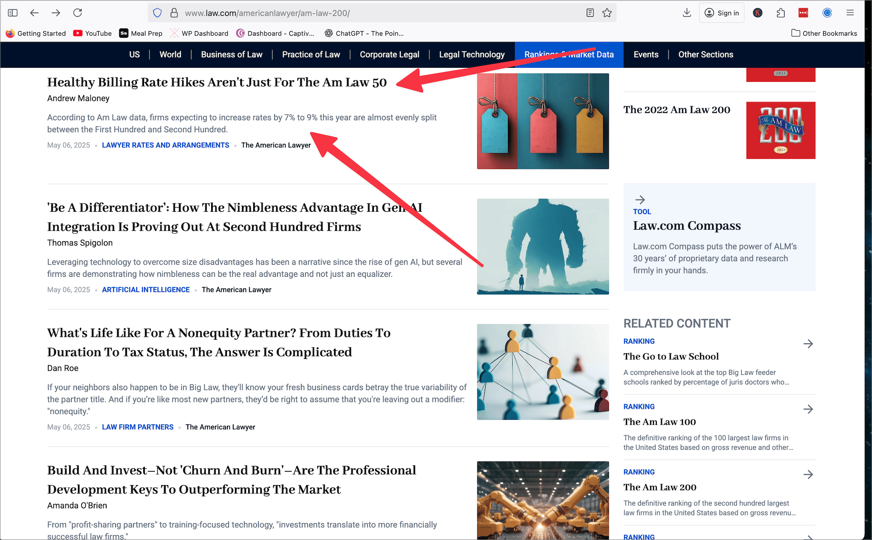Open the browser hamburger menu
Screen dimensions: 872x540
850,13
